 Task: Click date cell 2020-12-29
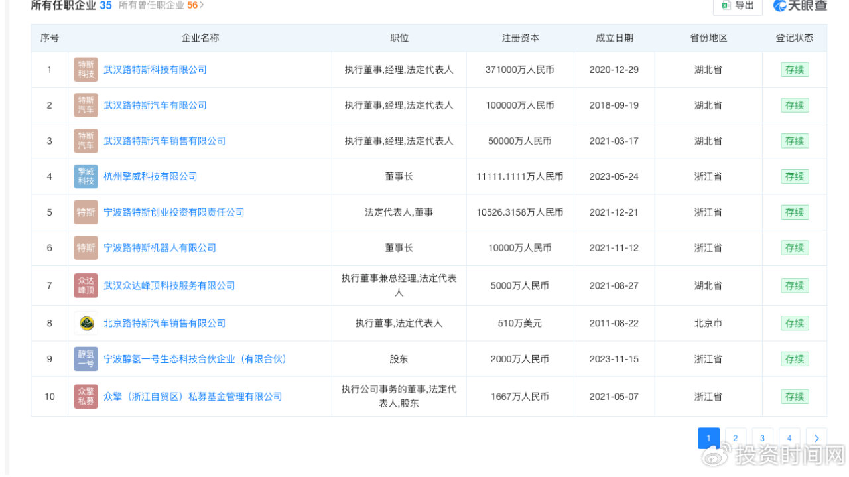(614, 70)
